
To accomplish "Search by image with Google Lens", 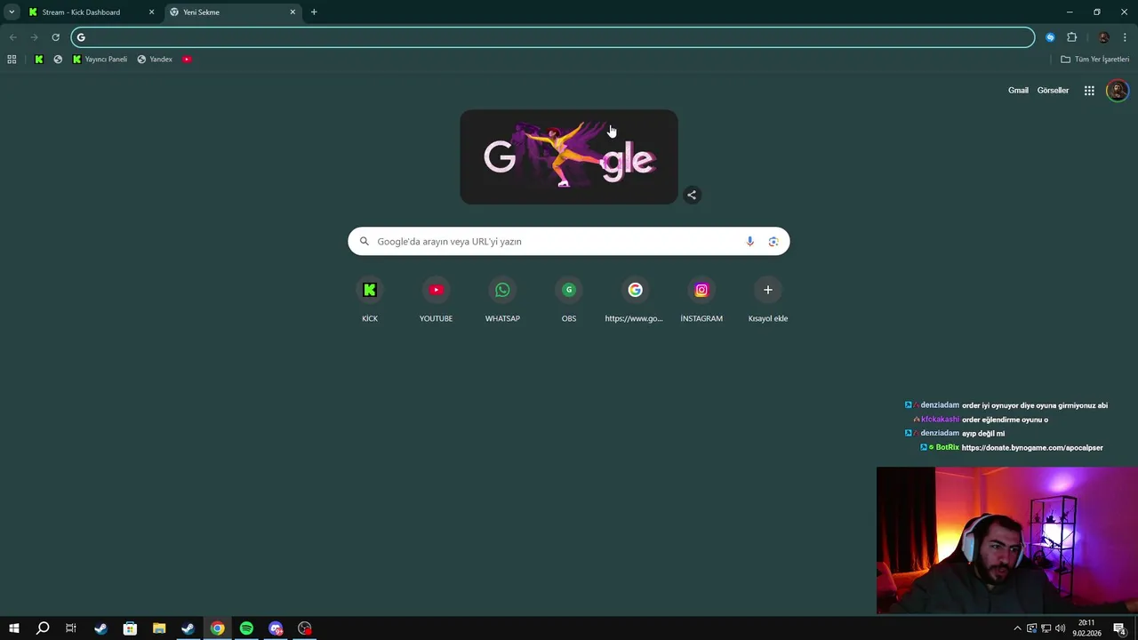I will [773, 242].
